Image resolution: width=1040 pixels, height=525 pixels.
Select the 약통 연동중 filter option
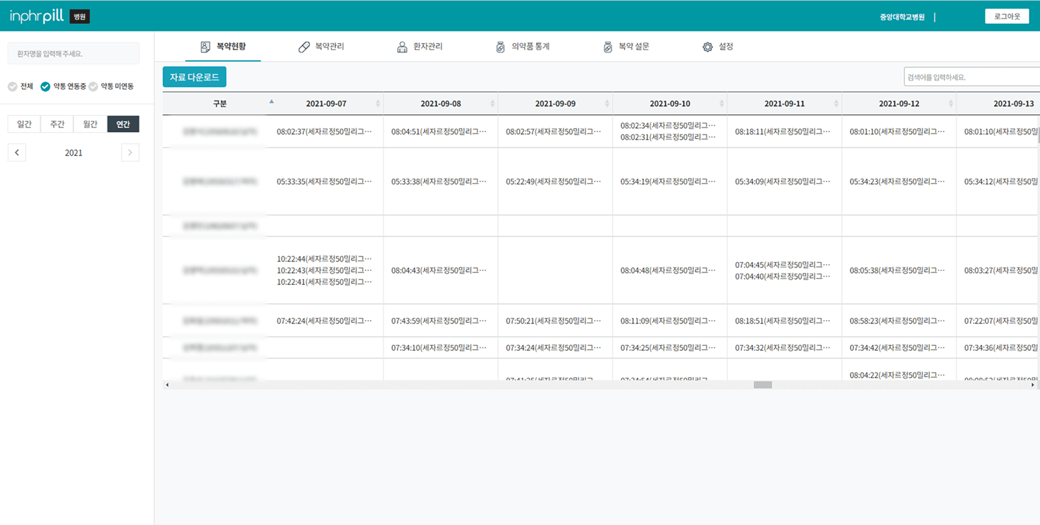pos(45,87)
